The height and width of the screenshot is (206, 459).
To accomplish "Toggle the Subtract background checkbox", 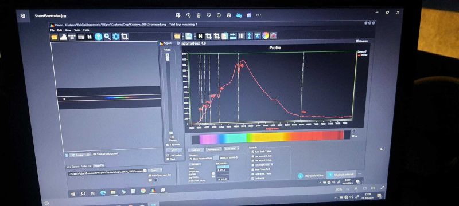I will pyautogui.click(x=94, y=154).
